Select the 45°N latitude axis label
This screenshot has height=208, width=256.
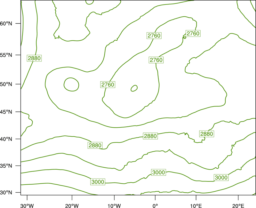(x=6, y=112)
